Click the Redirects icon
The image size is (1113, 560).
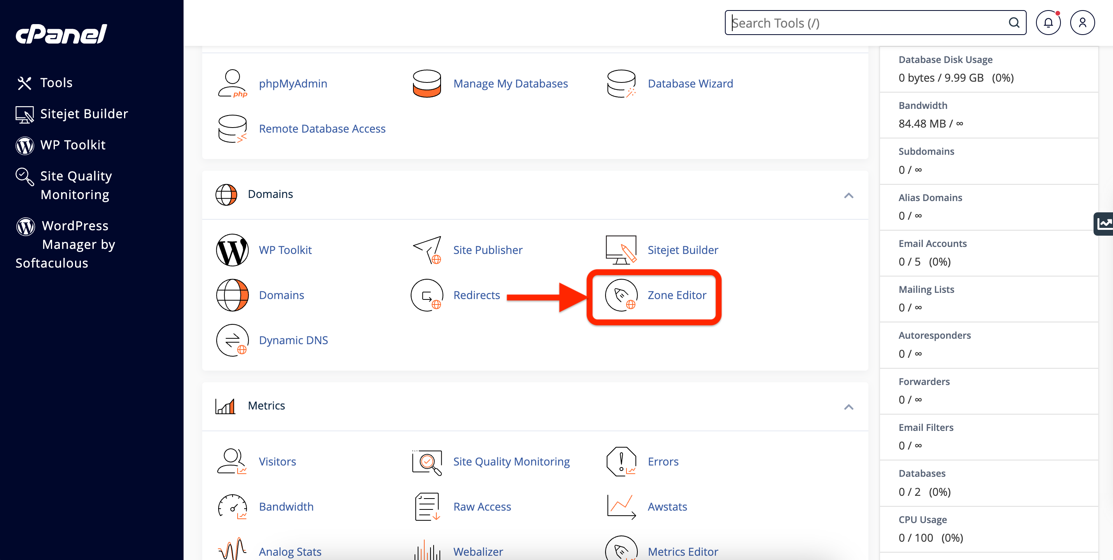click(x=427, y=295)
